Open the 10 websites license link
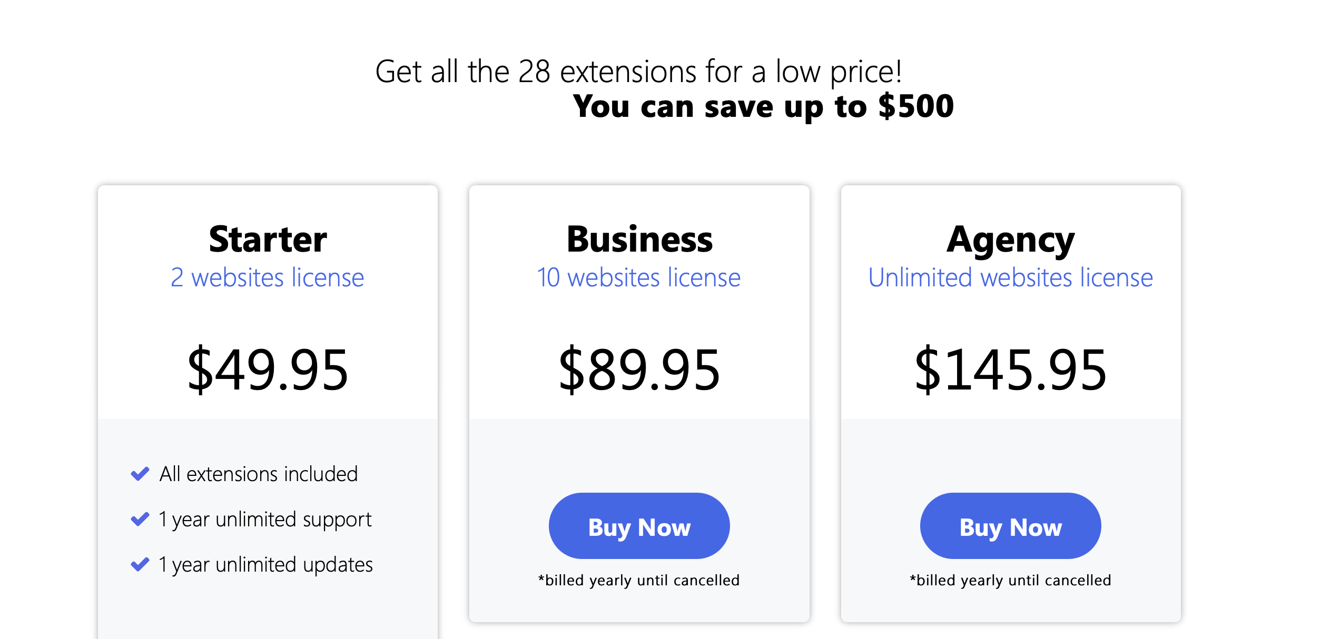 (638, 278)
